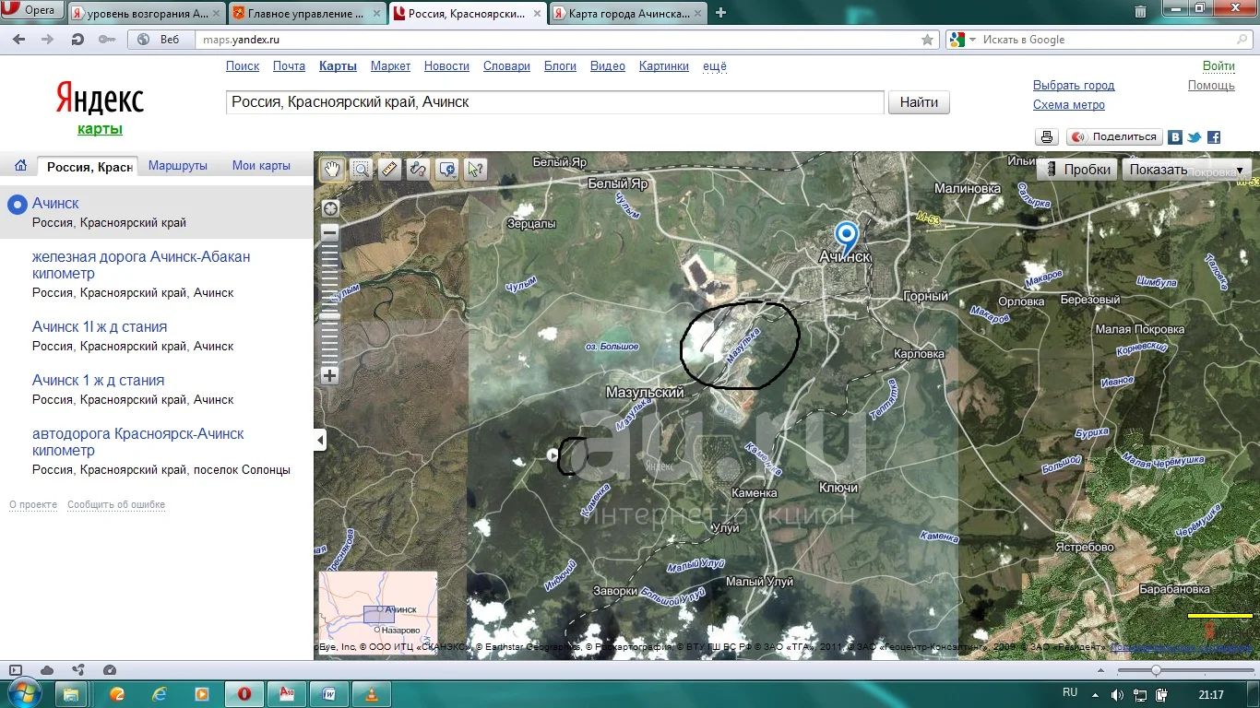1260x708 pixels.
Task: Open result Ачинск 1 ж д стания
Action: (x=98, y=380)
